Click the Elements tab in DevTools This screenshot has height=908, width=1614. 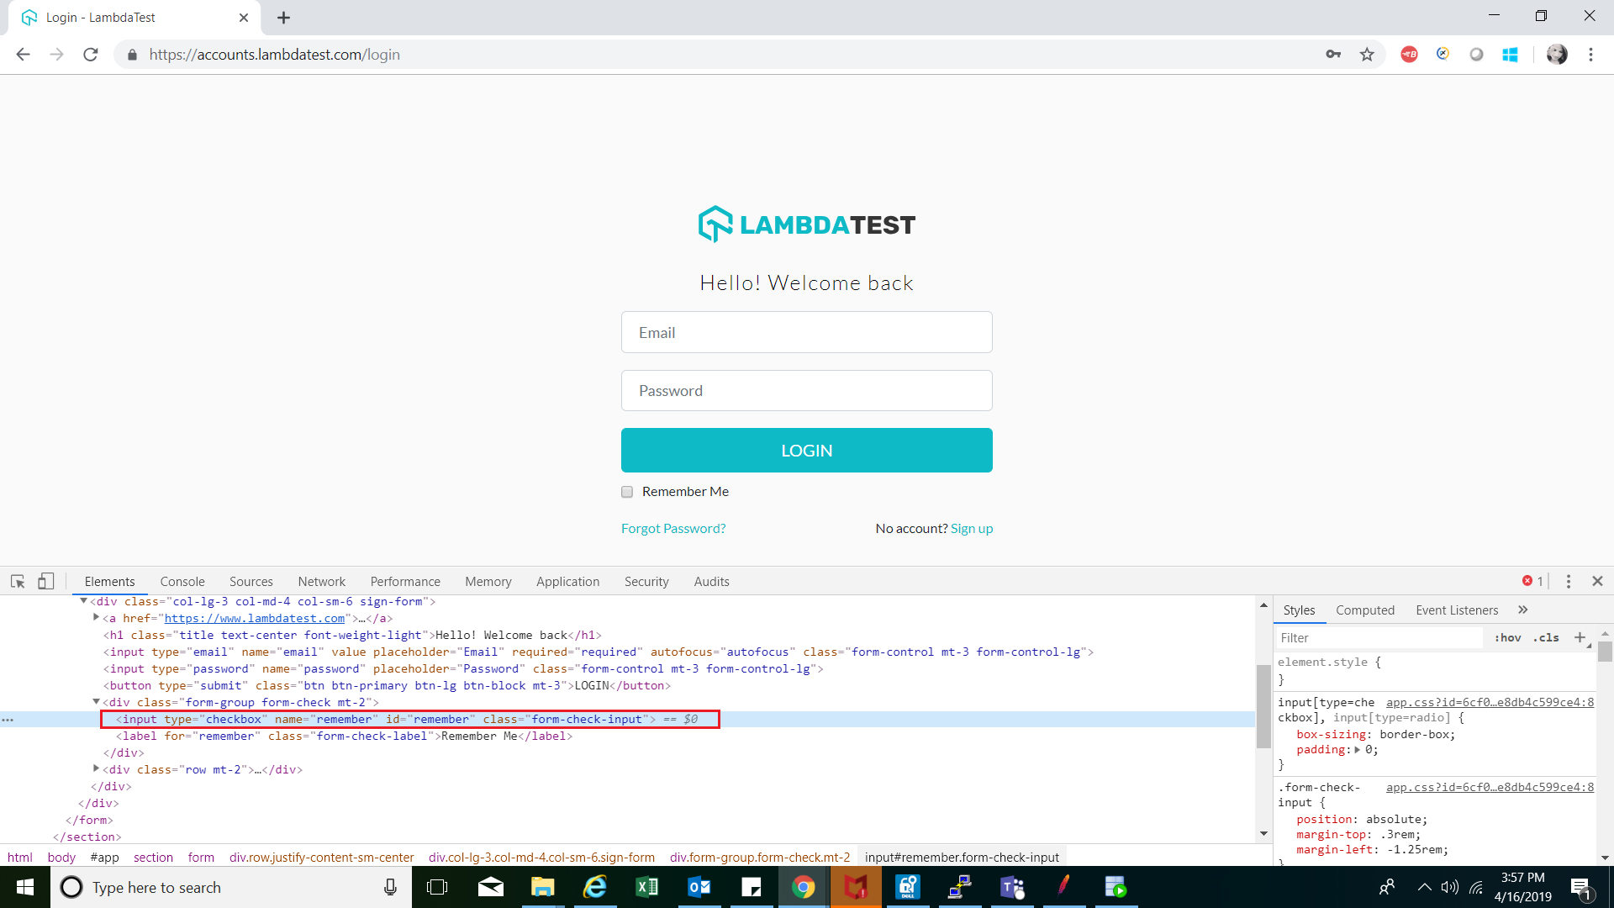[x=108, y=580]
